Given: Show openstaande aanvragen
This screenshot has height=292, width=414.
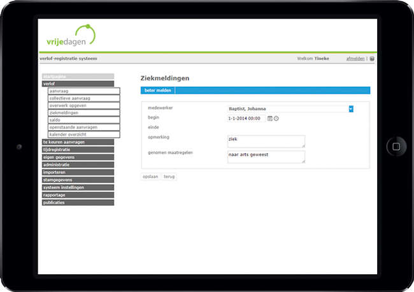Looking at the screenshot, I should pos(84,127).
